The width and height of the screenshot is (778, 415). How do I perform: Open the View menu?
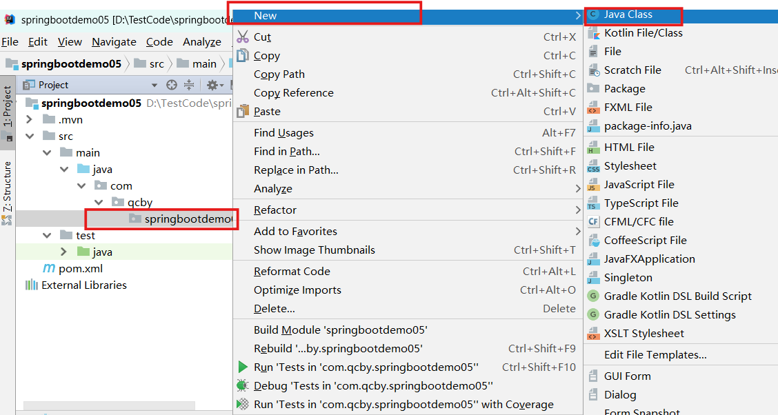(x=70, y=42)
